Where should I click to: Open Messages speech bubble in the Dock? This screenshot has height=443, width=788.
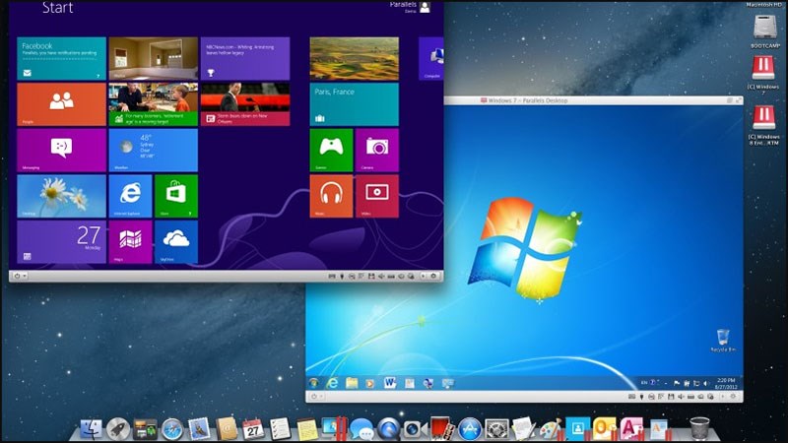point(361,429)
